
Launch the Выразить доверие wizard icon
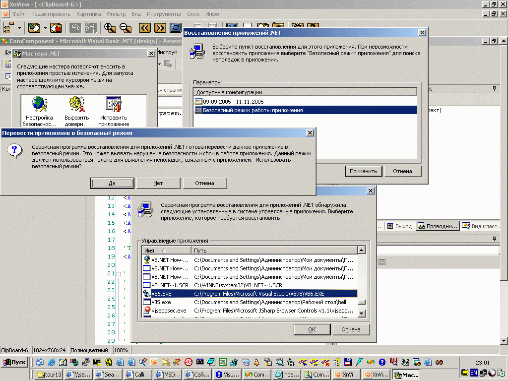77,112
